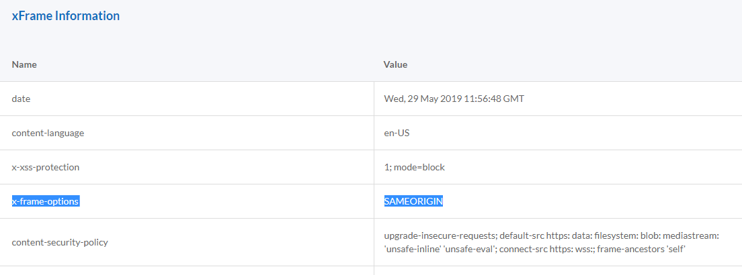
Task: Select the Name column header
Action: pos(24,65)
